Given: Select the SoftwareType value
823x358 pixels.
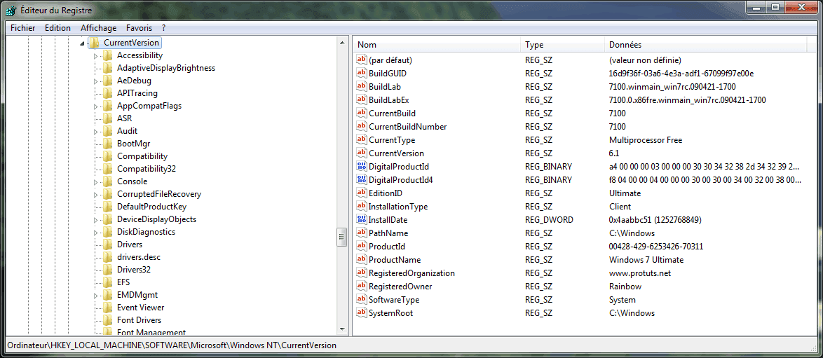Looking at the screenshot, I should tap(394, 300).
